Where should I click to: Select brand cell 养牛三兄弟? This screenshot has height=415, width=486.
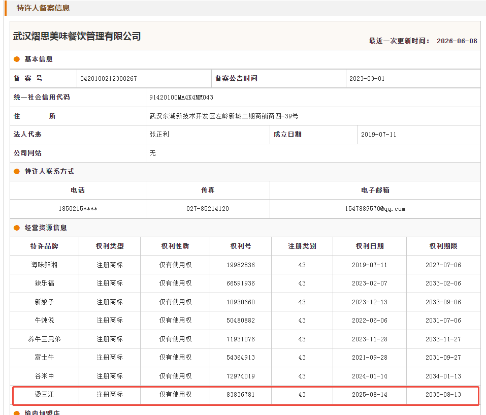(x=44, y=339)
